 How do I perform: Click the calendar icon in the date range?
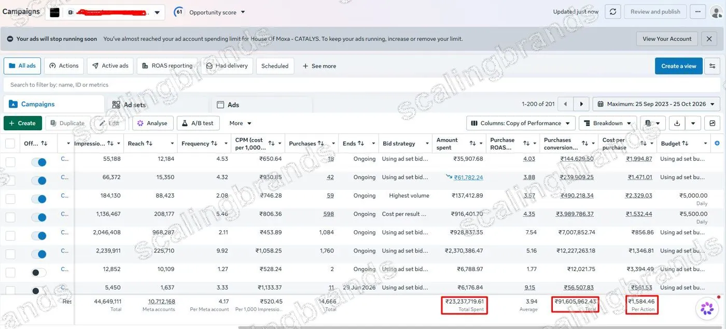click(601, 104)
